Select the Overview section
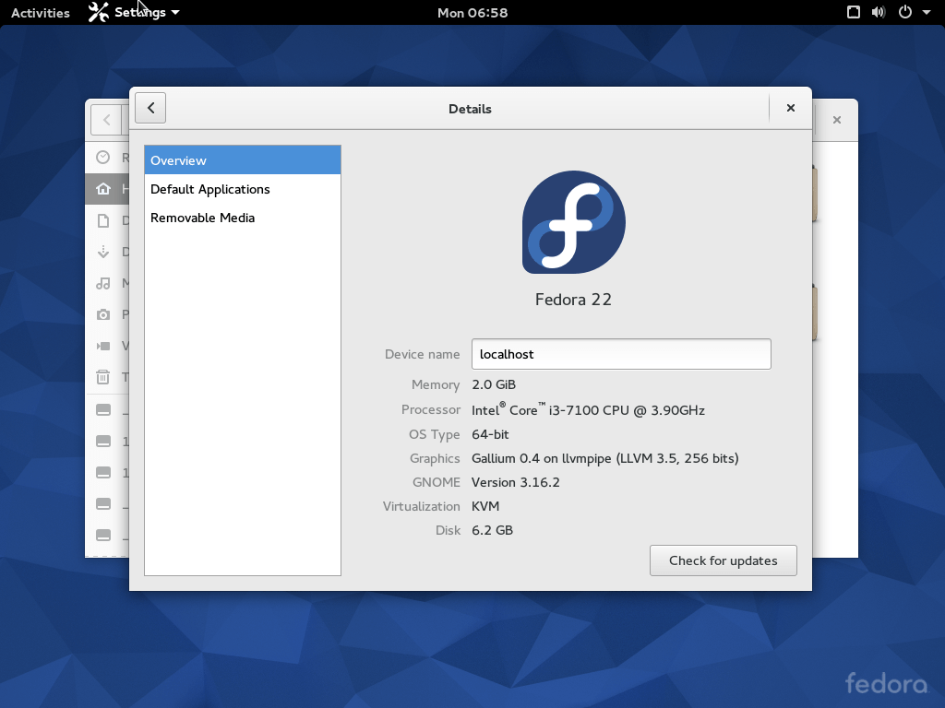This screenshot has width=945, height=708. [243, 160]
